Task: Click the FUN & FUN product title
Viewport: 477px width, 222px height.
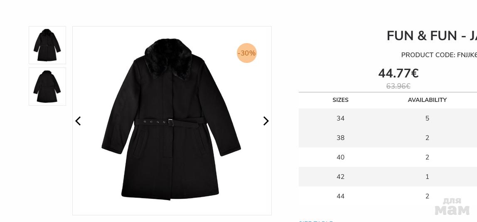Action: point(432,36)
